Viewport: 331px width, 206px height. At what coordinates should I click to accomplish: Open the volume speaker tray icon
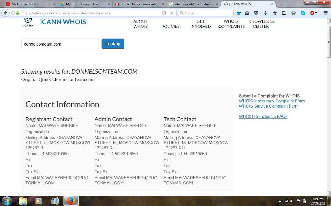(x=292, y=201)
